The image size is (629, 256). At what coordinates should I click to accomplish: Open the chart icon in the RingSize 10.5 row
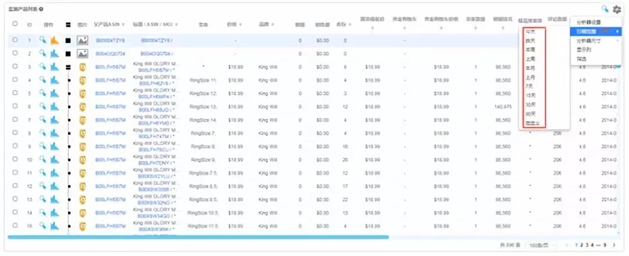(55, 212)
